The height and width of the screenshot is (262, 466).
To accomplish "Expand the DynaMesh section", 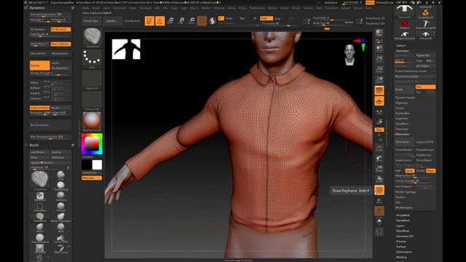I will [402, 124].
